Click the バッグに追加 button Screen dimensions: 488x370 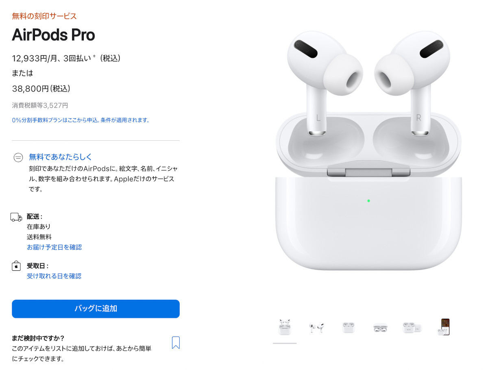[x=96, y=309]
